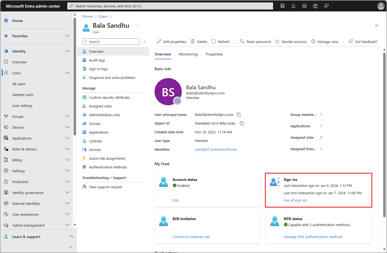Click the Got feedback person icon
The height and width of the screenshot is (253, 387).
351,41
